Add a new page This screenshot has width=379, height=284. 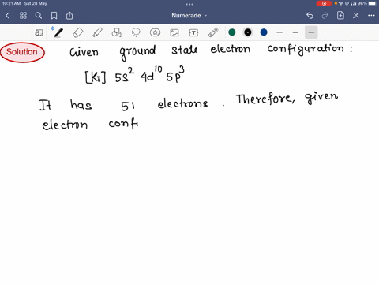point(340,15)
